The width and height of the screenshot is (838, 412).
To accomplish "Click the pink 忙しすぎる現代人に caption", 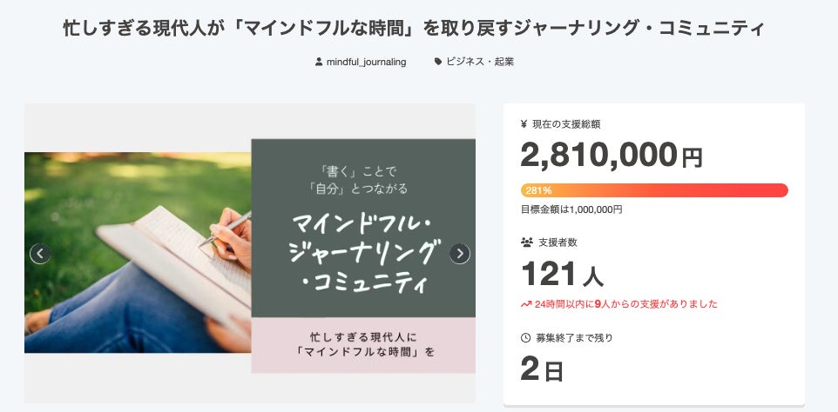I will pos(363,344).
